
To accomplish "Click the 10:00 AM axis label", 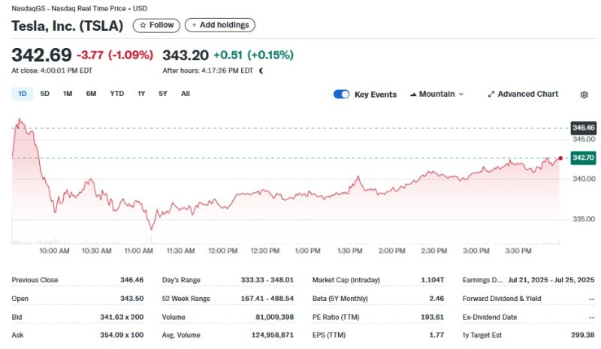I will [54, 251].
